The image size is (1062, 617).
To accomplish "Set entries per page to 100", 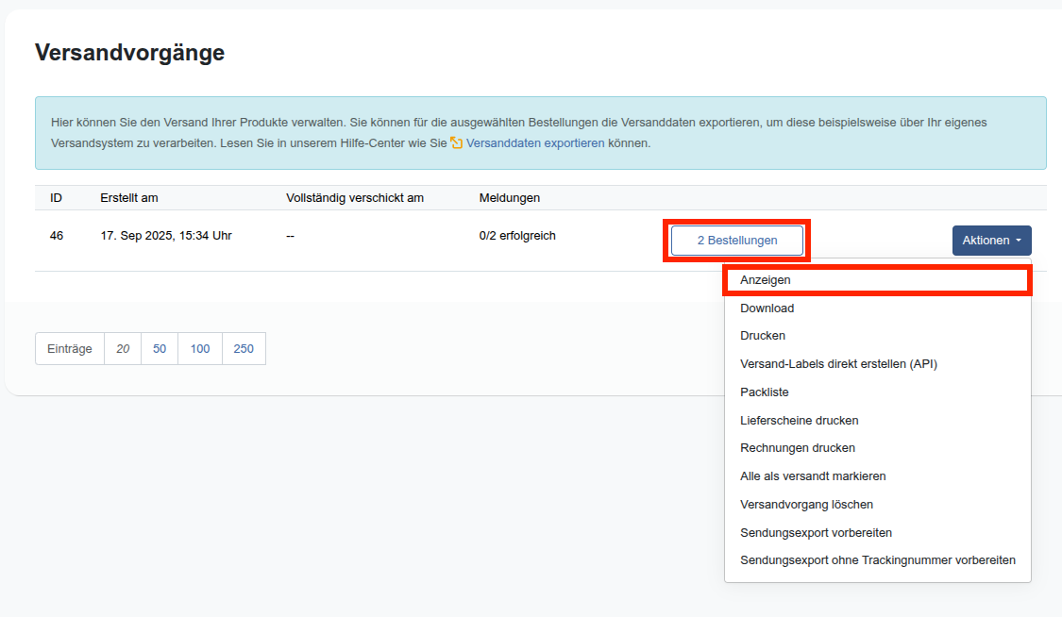I will click(200, 348).
